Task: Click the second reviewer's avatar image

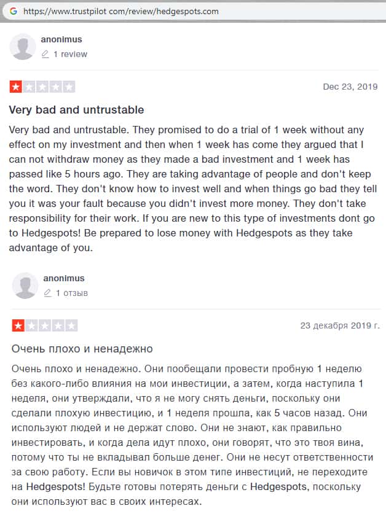Action: tap(26, 286)
